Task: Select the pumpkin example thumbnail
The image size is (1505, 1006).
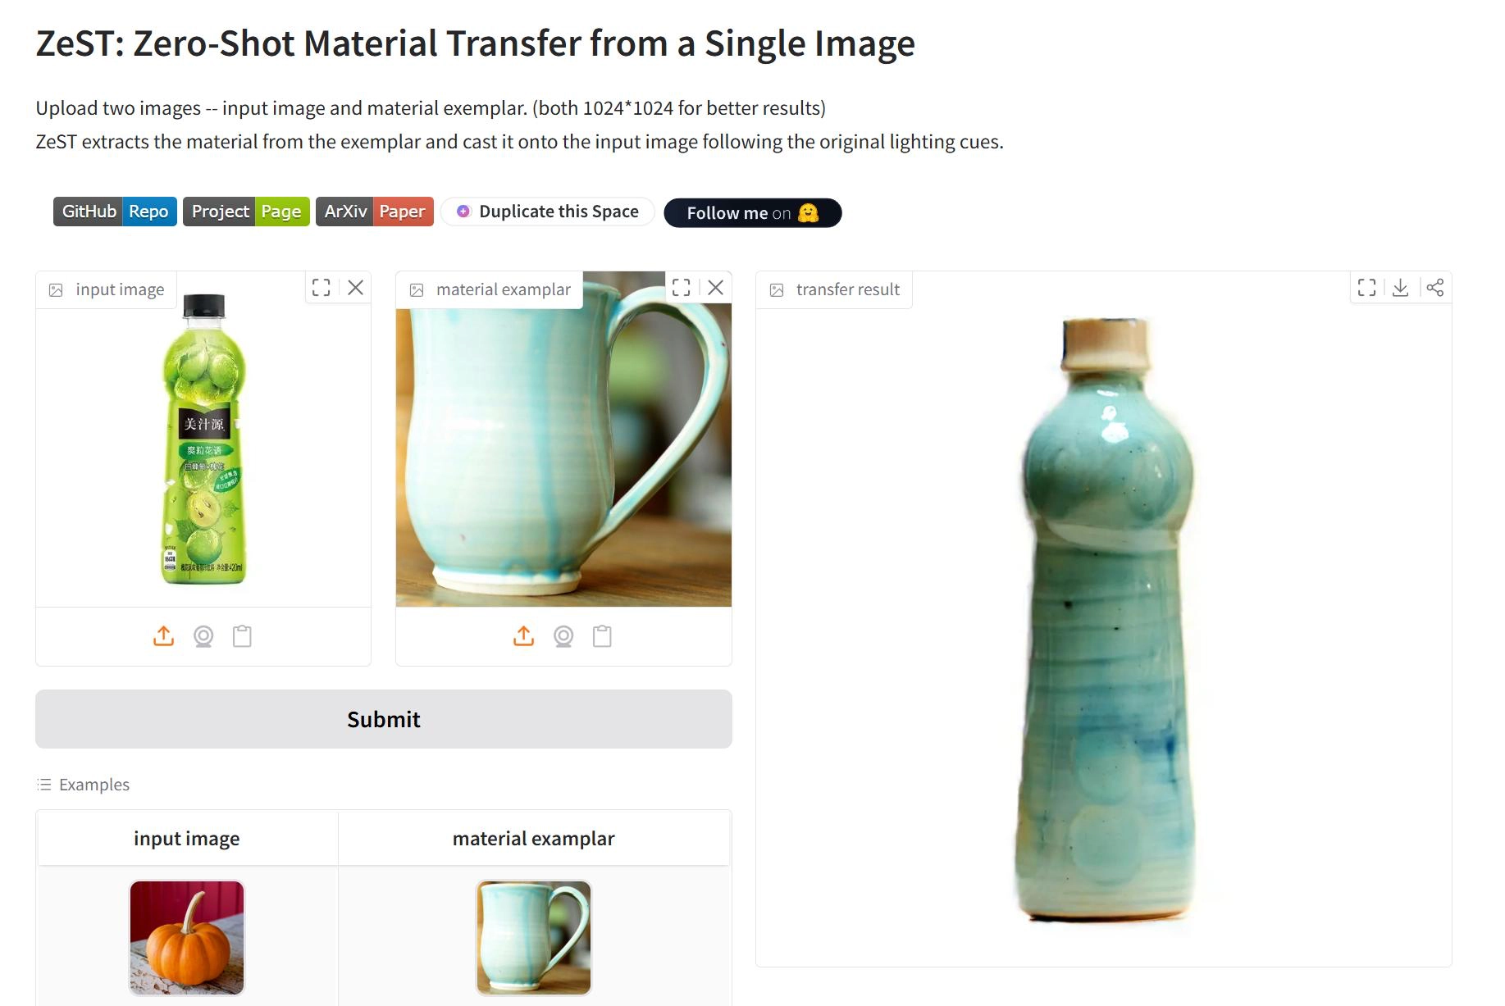Action: pos(187,938)
